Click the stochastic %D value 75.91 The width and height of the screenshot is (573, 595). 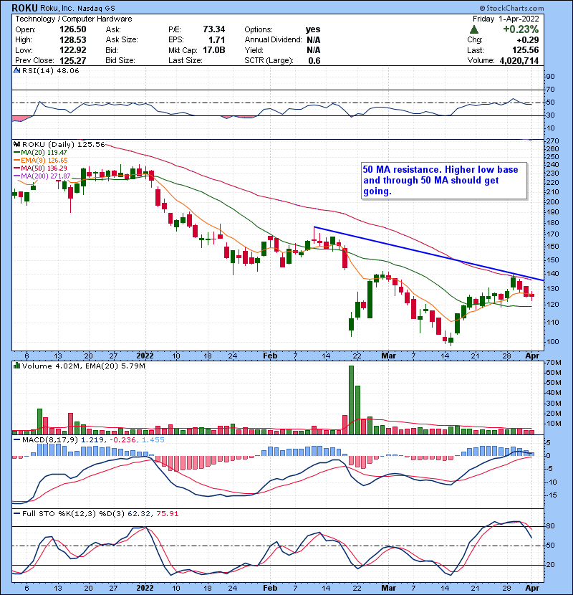tap(167, 513)
